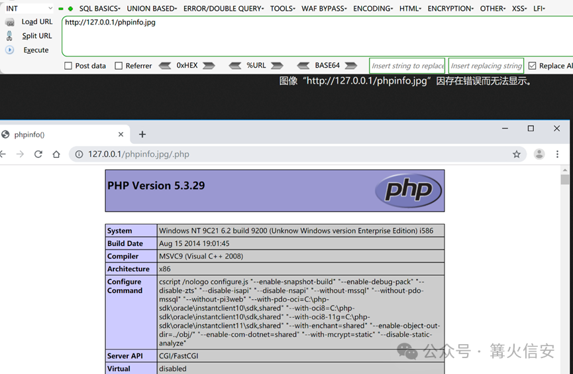Click the 0xHEX encode label
The height and width of the screenshot is (374, 573).
coord(187,65)
